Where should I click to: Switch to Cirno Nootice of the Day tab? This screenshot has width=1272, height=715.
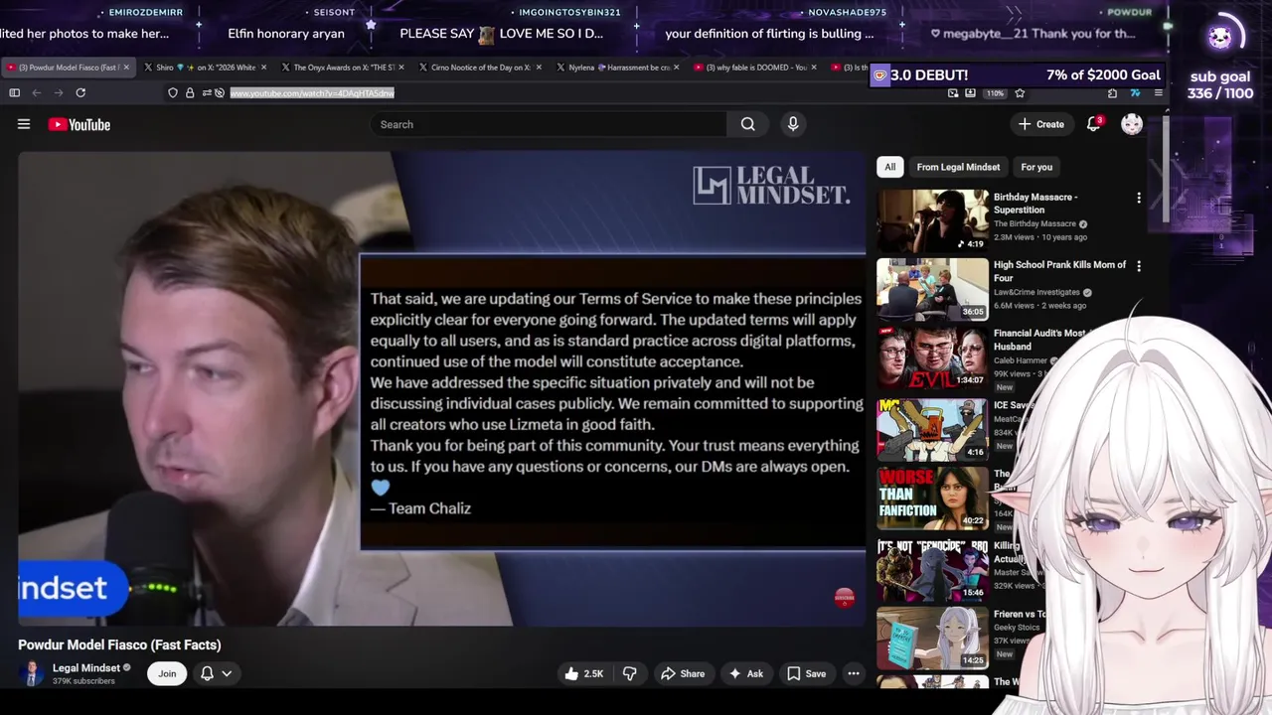pos(480,68)
